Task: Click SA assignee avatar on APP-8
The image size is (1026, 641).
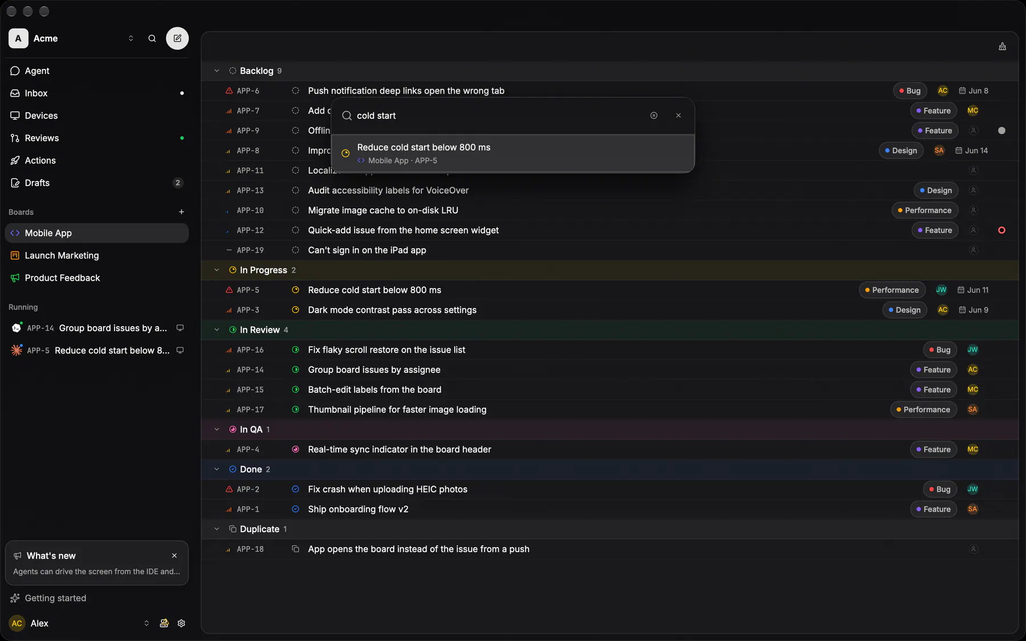Action: pyautogui.click(x=939, y=150)
